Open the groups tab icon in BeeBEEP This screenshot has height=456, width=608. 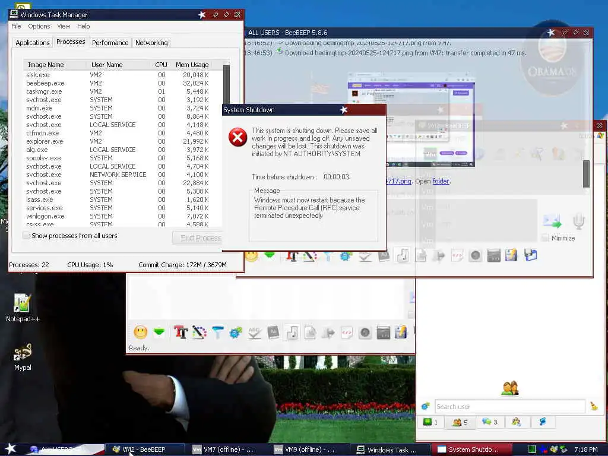pos(516,422)
